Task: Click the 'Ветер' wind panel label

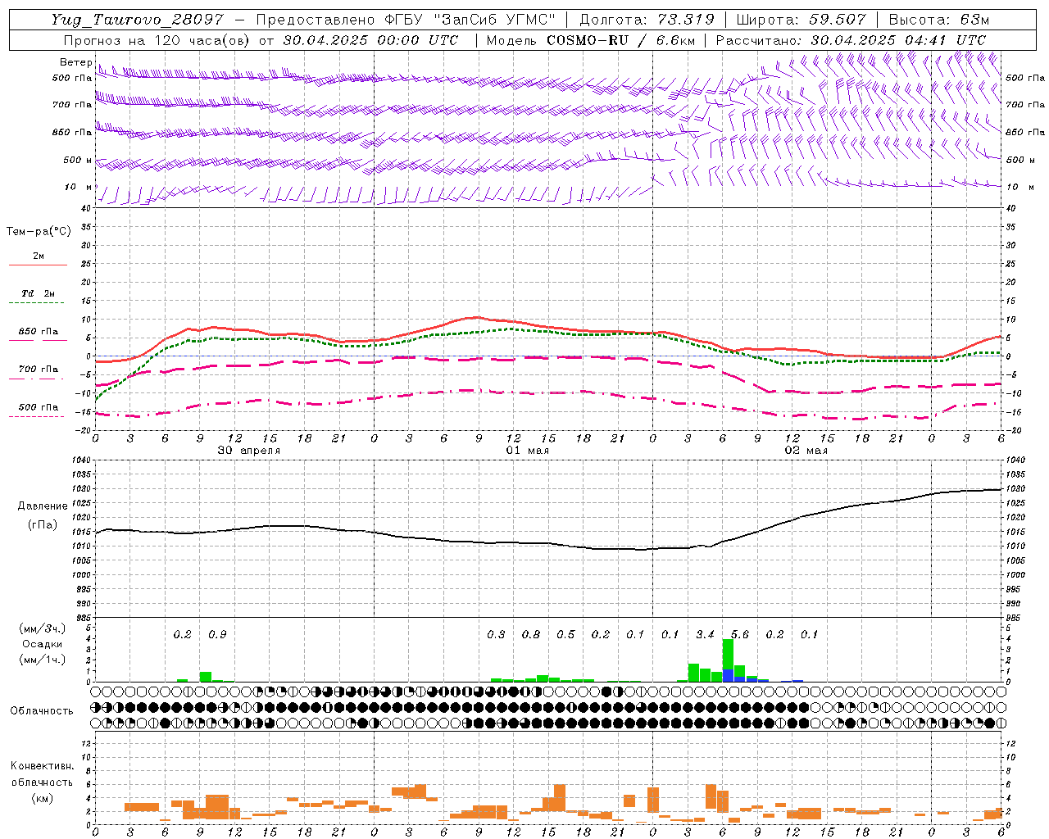Action: pyautogui.click(x=75, y=62)
